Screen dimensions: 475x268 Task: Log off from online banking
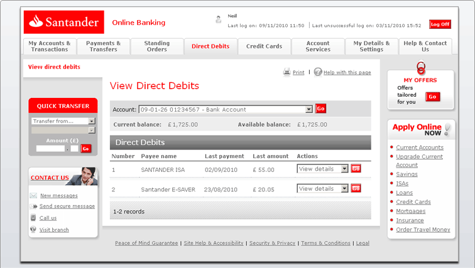click(x=440, y=24)
